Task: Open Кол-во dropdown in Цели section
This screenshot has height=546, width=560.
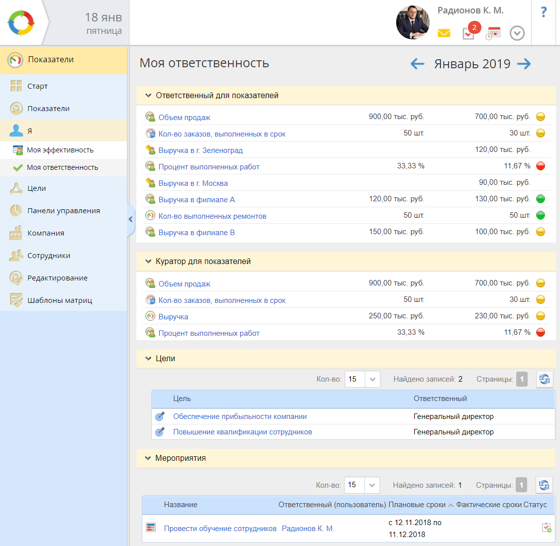Action: [x=372, y=379]
